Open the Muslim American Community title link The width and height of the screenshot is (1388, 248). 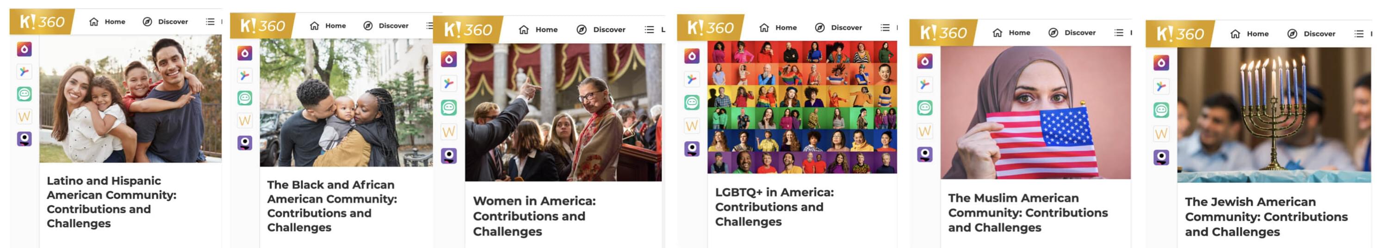1028,212
